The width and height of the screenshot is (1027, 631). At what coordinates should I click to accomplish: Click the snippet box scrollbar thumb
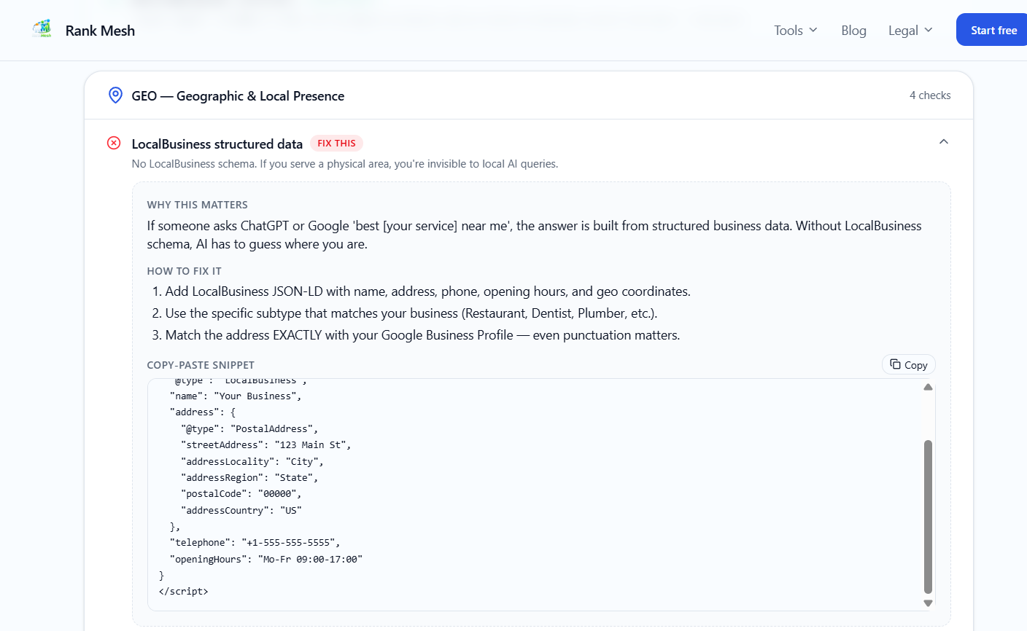(x=928, y=517)
